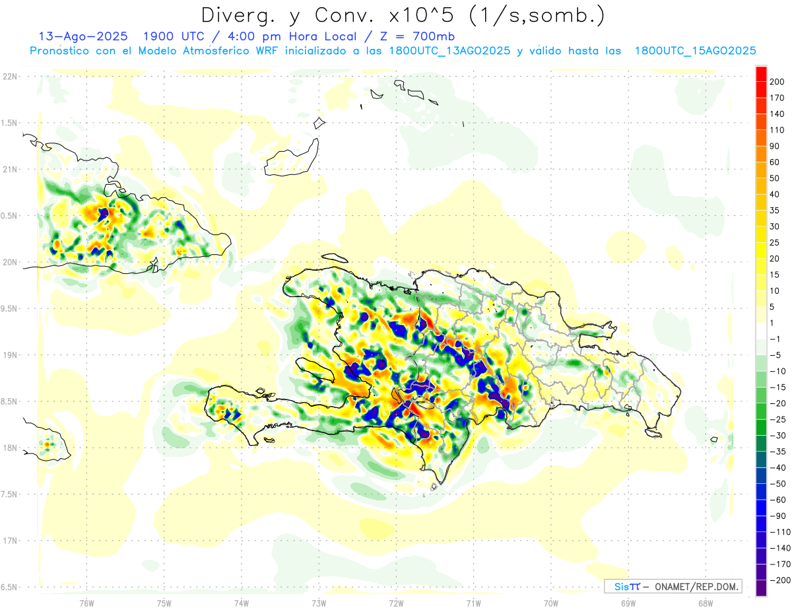Screen dimensions: 792x612
Task: Click the '-10' colorbar label
Action: (777, 371)
